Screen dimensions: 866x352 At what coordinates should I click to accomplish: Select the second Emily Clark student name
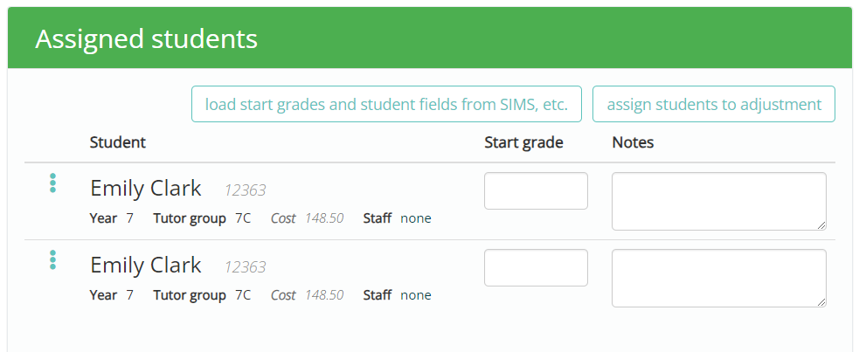[x=146, y=266]
